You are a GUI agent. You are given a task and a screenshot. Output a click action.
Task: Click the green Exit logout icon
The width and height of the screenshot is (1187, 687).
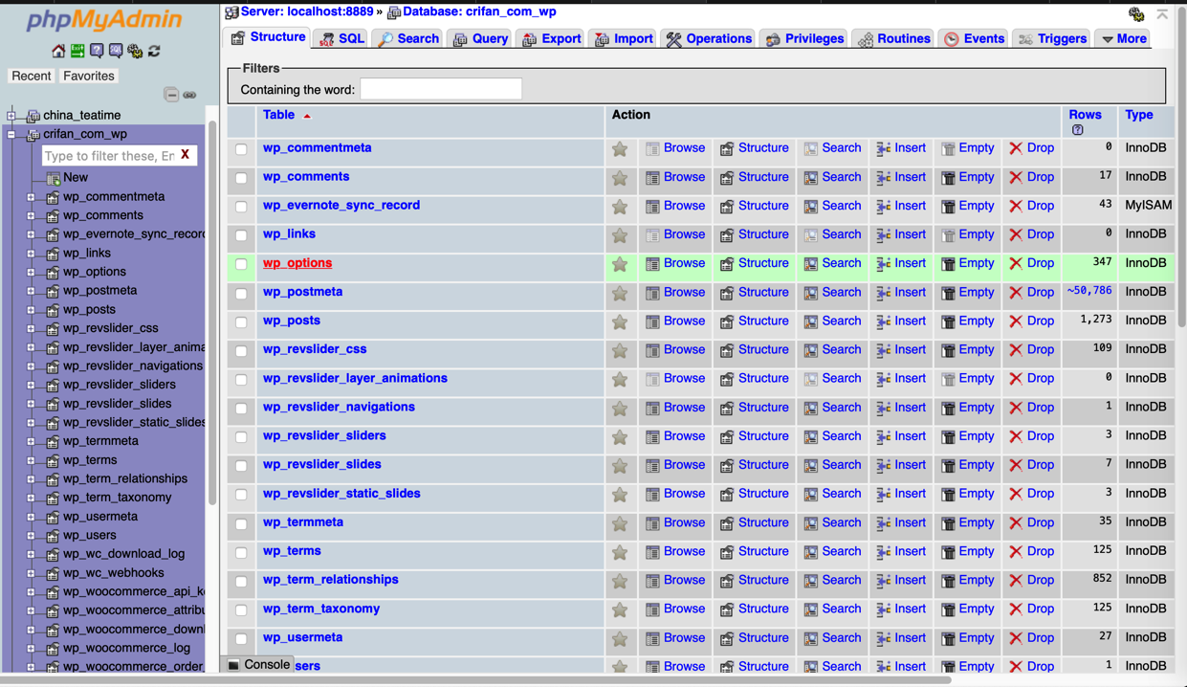pyautogui.click(x=77, y=51)
